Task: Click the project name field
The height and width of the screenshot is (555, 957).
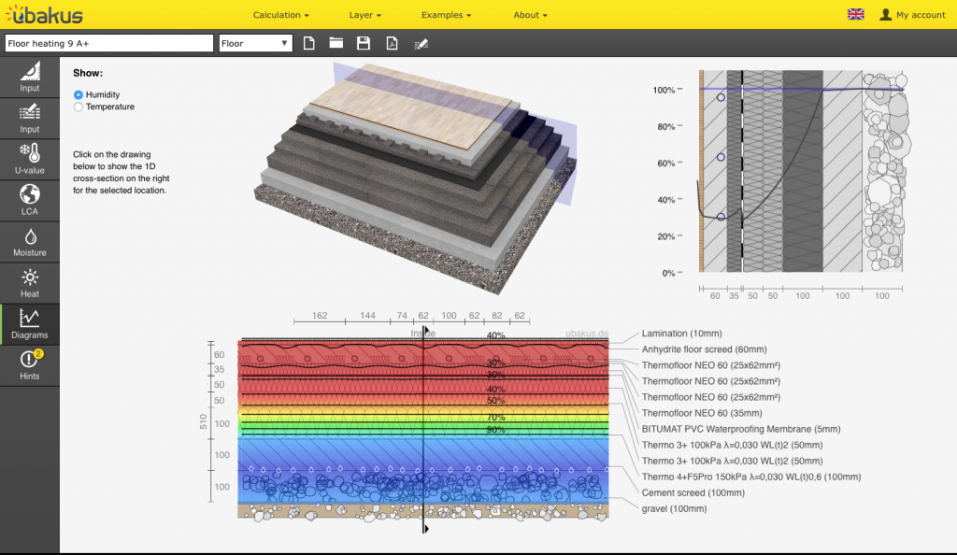Action: pos(109,44)
